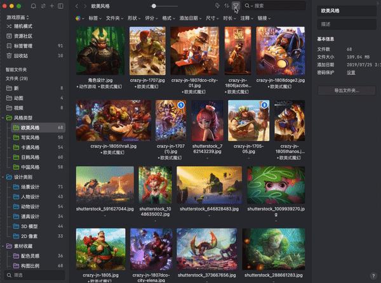Collapse the 素材收藏 folder group
The width and height of the screenshot is (381, 283).
[x=3, y=246]
